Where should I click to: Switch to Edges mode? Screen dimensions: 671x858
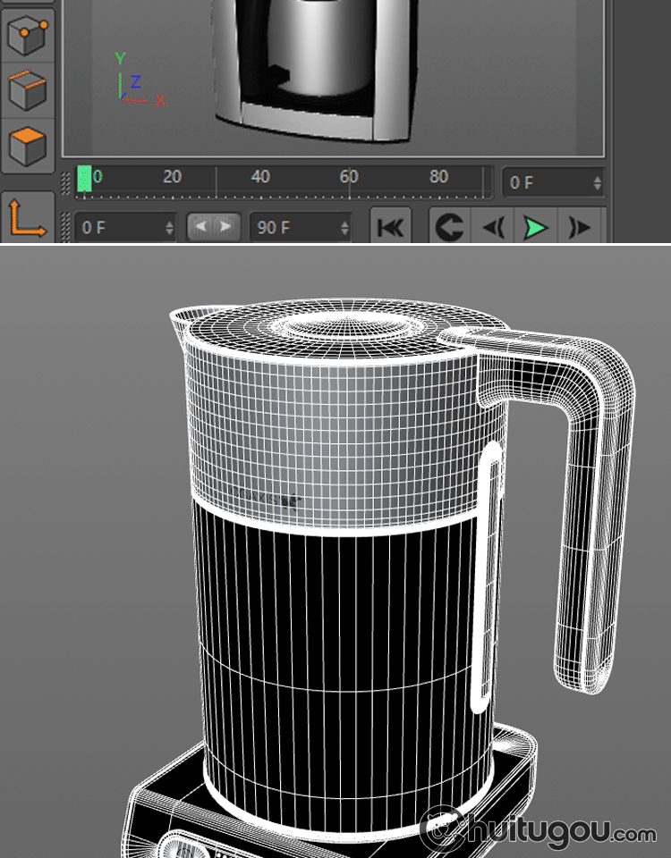click(x=28, y=89)
